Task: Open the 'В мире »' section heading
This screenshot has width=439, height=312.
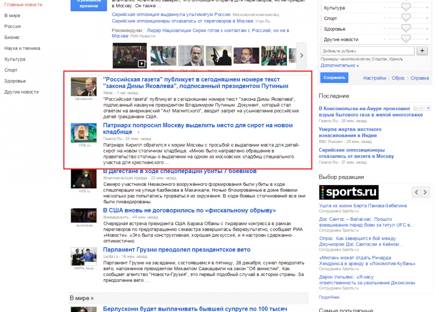Action: [81, 298]
